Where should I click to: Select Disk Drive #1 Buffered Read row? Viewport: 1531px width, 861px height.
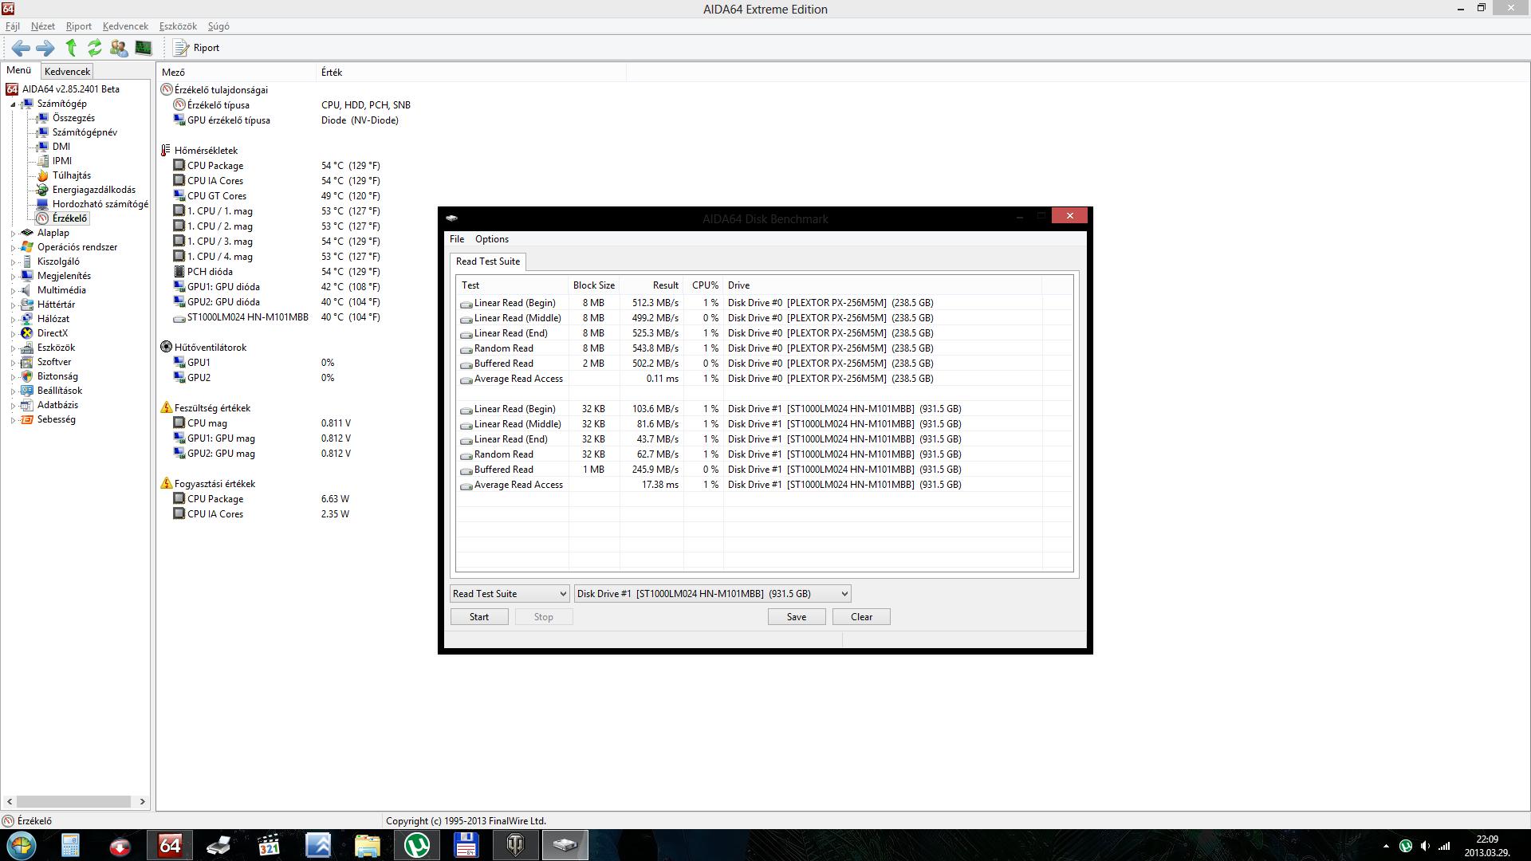765,470
